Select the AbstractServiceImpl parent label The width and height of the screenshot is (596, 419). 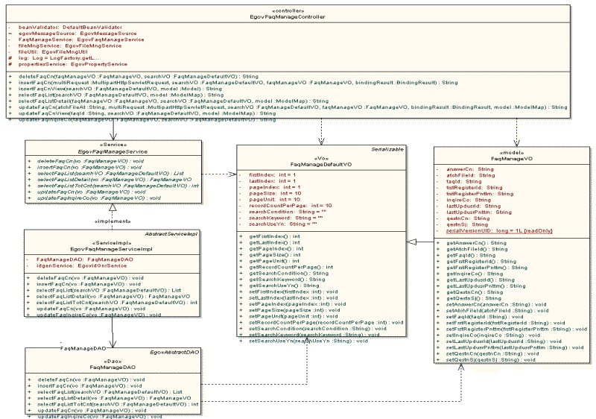pyautogui.click(x=173, y=233)
